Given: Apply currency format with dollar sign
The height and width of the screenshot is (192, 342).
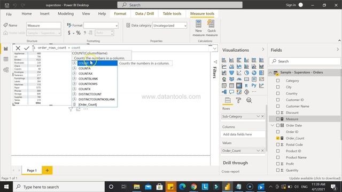Looking at the screenshot, I should 69,33.
